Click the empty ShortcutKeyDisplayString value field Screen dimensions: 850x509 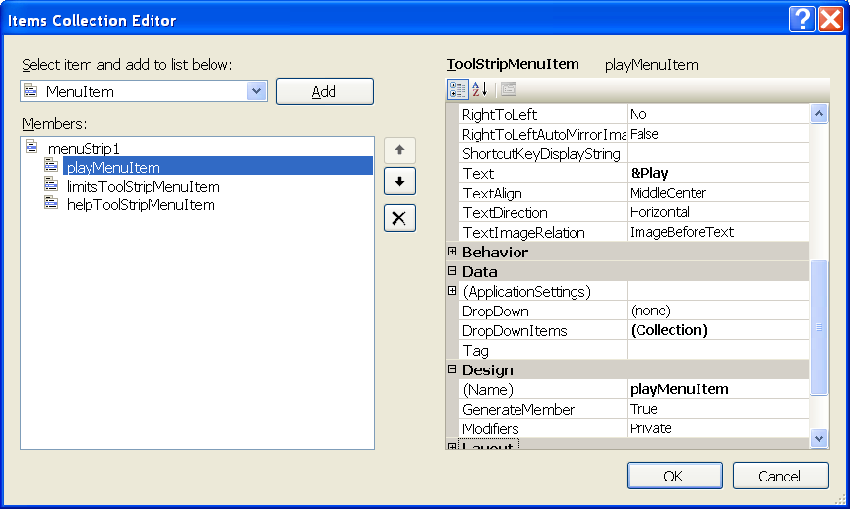point(718,154)
